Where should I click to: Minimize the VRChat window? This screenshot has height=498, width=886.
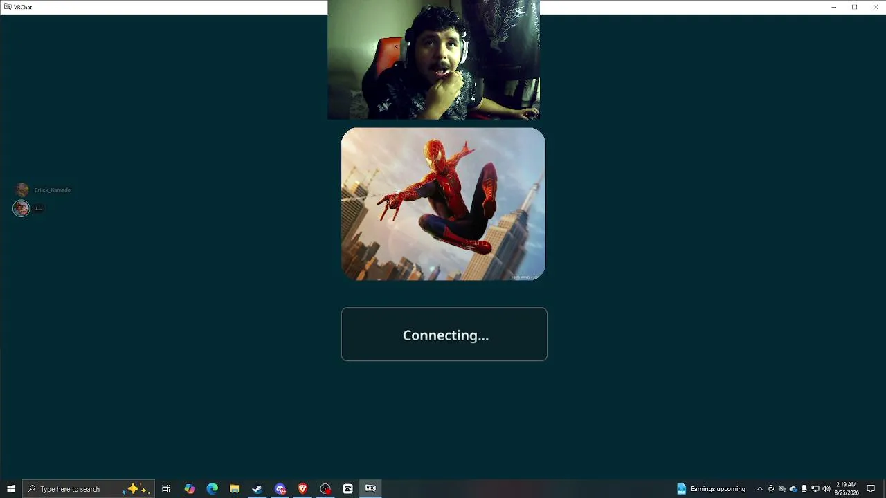tap(833, 7)
